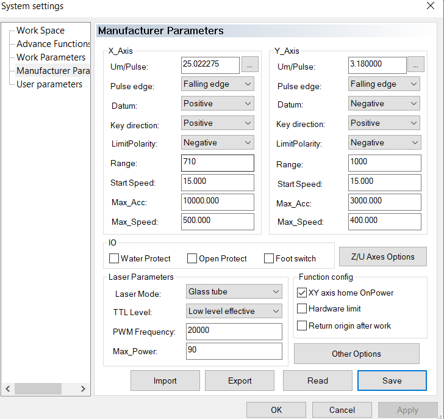Click the PWM Frequency input field
This screenshot has height=419, width=444.
point(234,331)
